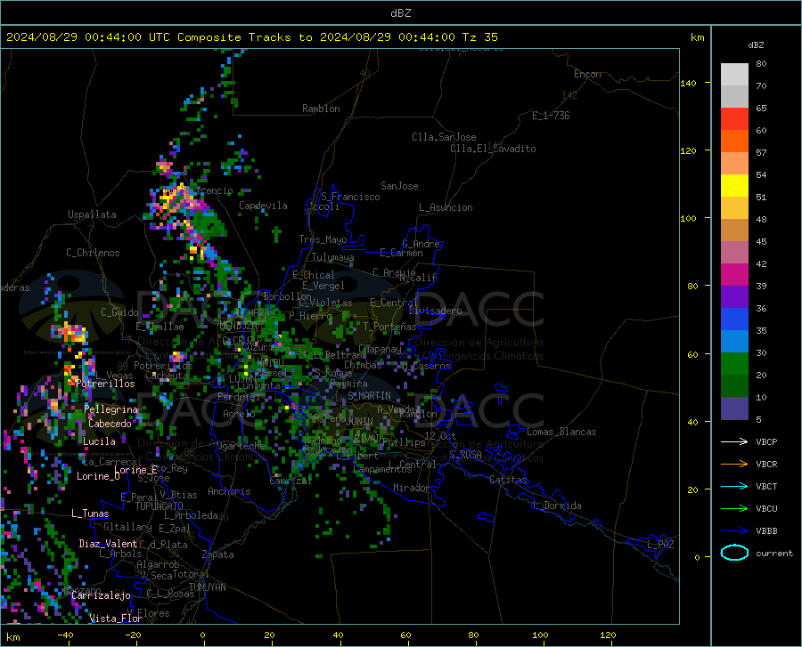The width and height of the screenshot is (802, 647).
Task: Click the Pellegrina map label
Action: 111,409
